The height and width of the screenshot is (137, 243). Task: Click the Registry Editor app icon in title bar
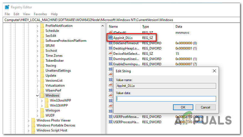tap(7, 7)
